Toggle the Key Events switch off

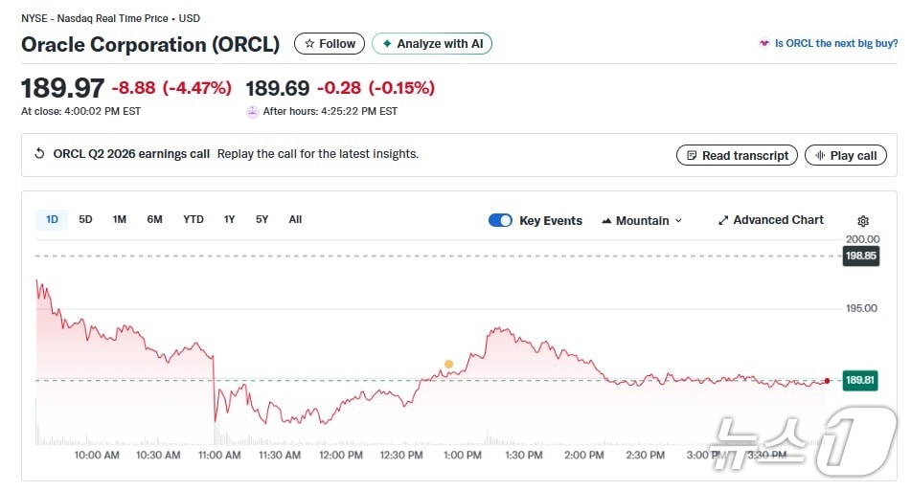[500, 220]
